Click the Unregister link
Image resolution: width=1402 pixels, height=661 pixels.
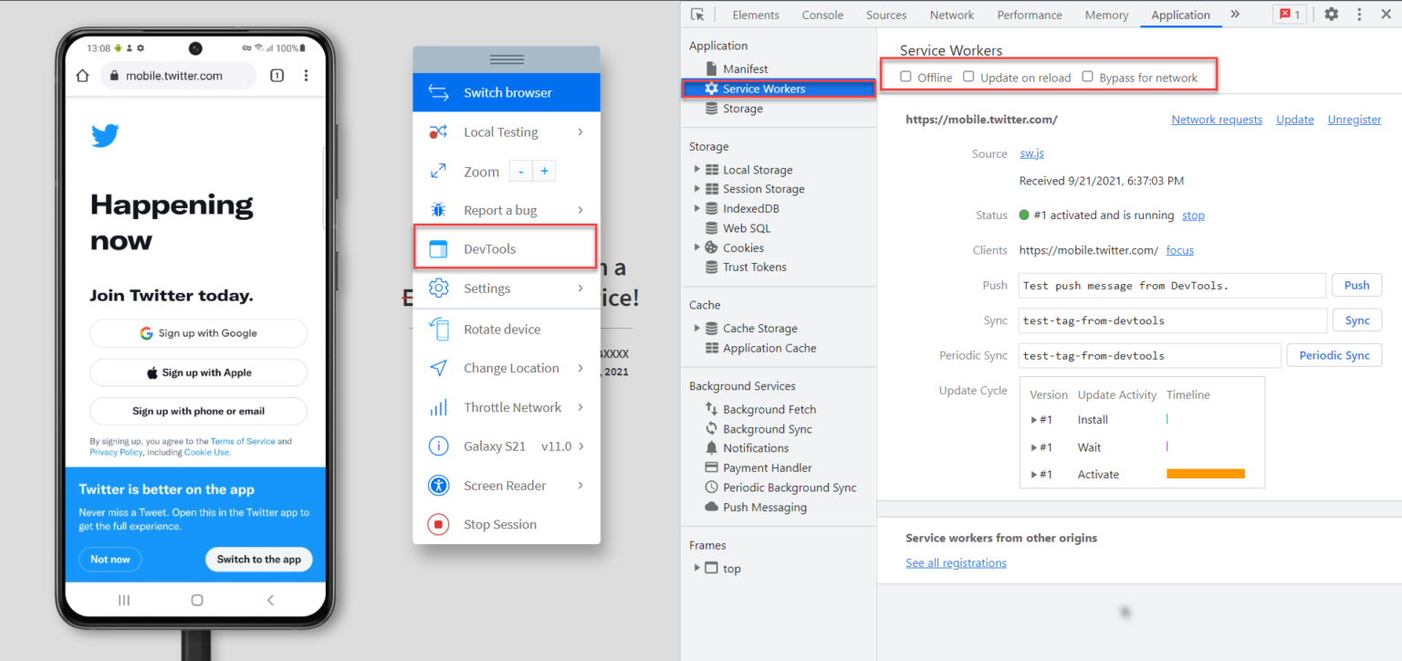(1354, 119)
